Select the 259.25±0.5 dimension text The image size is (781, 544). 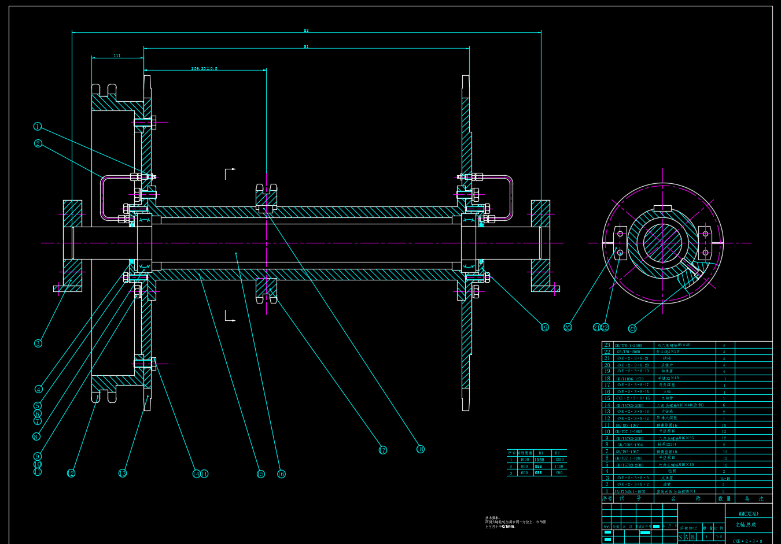click(204, 68)
